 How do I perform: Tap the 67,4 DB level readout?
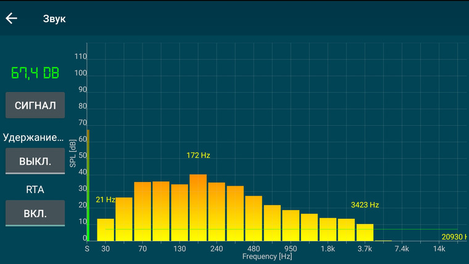35,73
